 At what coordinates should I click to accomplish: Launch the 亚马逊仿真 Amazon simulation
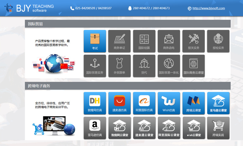tap(95, 128)
